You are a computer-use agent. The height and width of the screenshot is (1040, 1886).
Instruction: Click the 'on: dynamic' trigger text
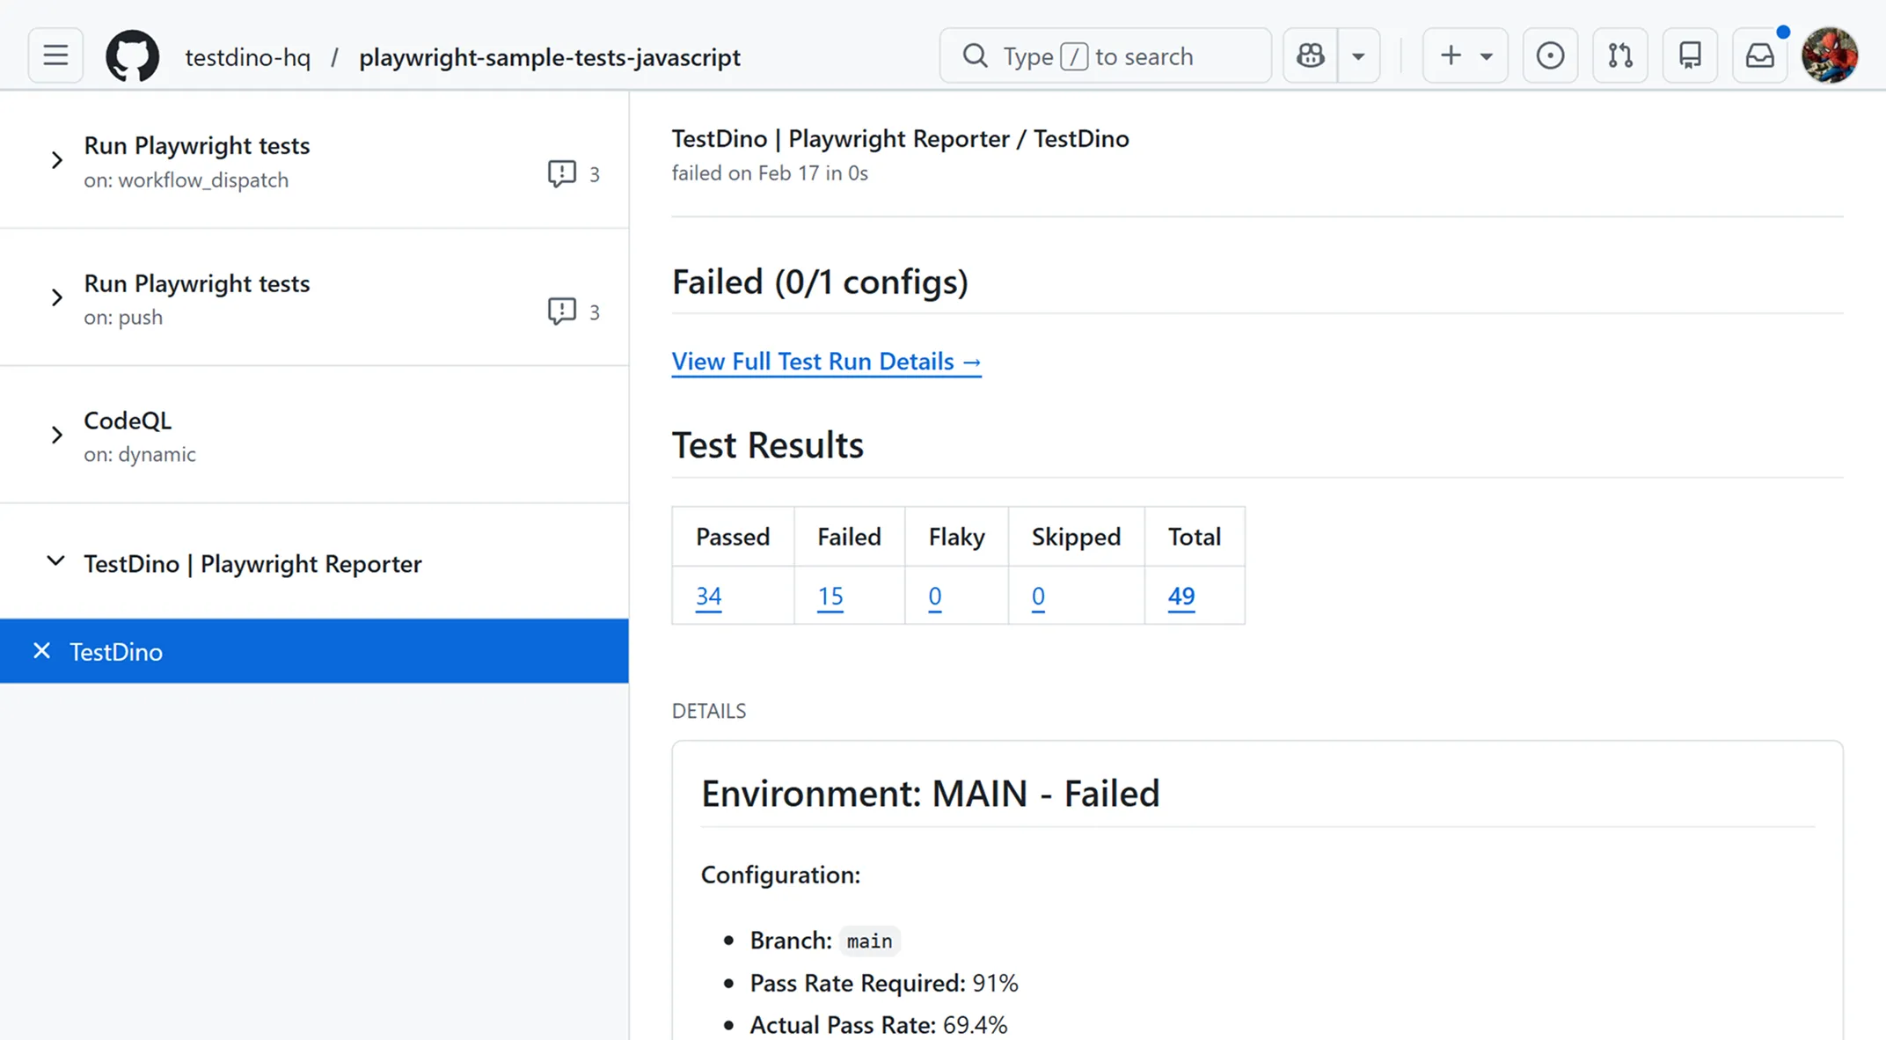pos(140,455)
